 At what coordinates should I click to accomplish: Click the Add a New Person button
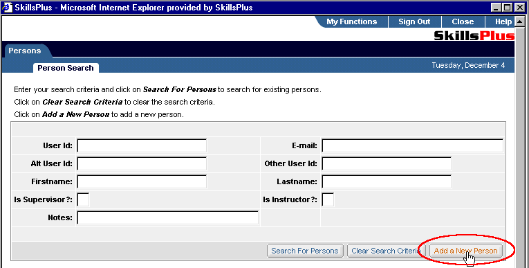[x=465, y=251]
